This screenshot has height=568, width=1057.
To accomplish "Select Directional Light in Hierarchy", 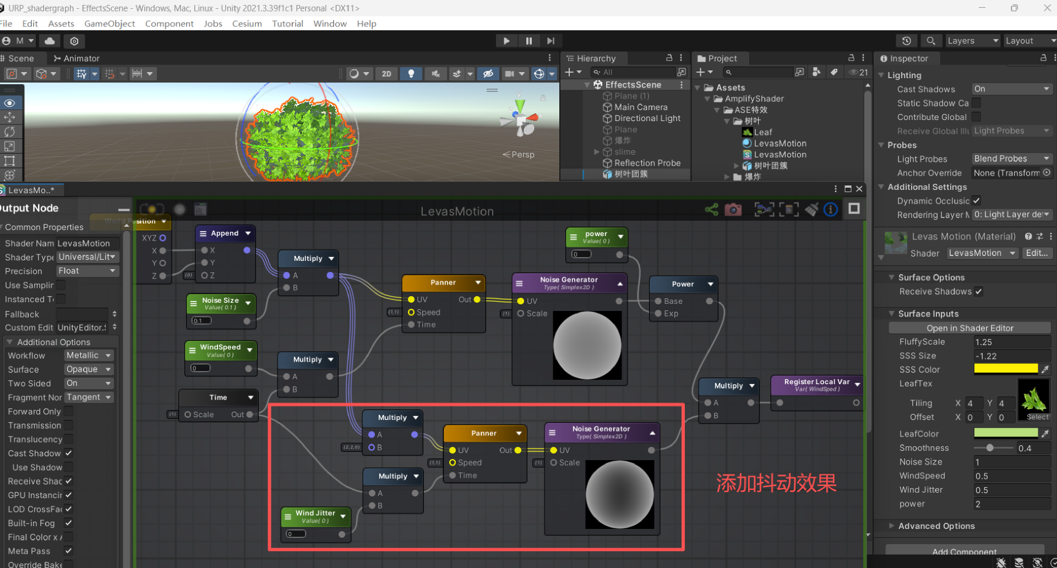I will point(647,118).
